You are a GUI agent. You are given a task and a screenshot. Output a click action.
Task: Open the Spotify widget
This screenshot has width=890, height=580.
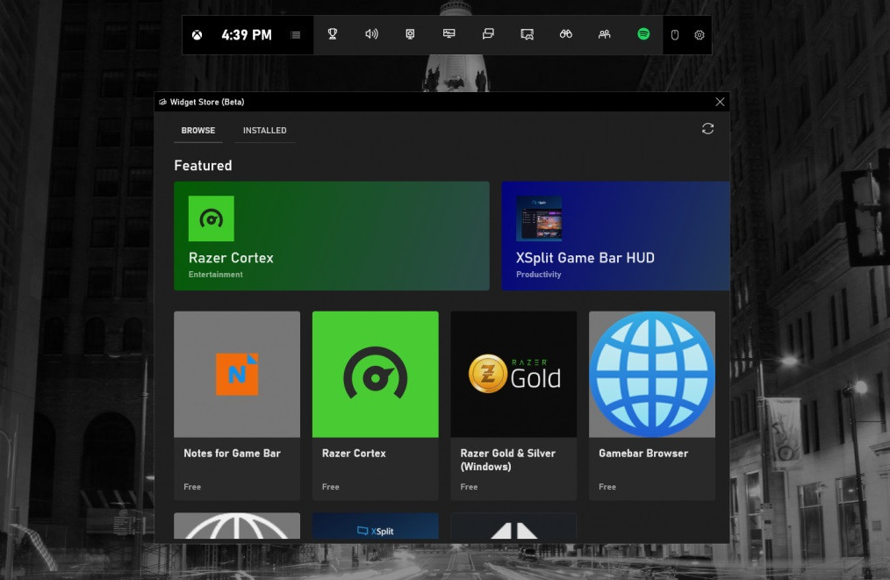click(643, 34)
